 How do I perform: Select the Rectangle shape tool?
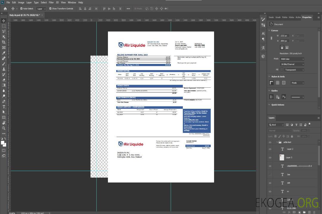pos(4,117)
